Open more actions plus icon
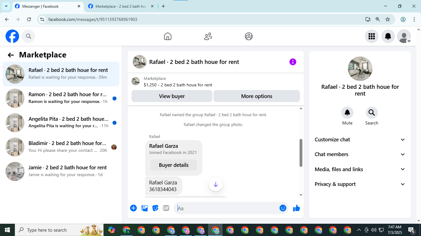 point(133,208)
